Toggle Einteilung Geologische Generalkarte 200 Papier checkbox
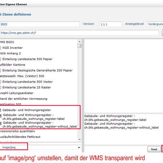 (0, 70)
